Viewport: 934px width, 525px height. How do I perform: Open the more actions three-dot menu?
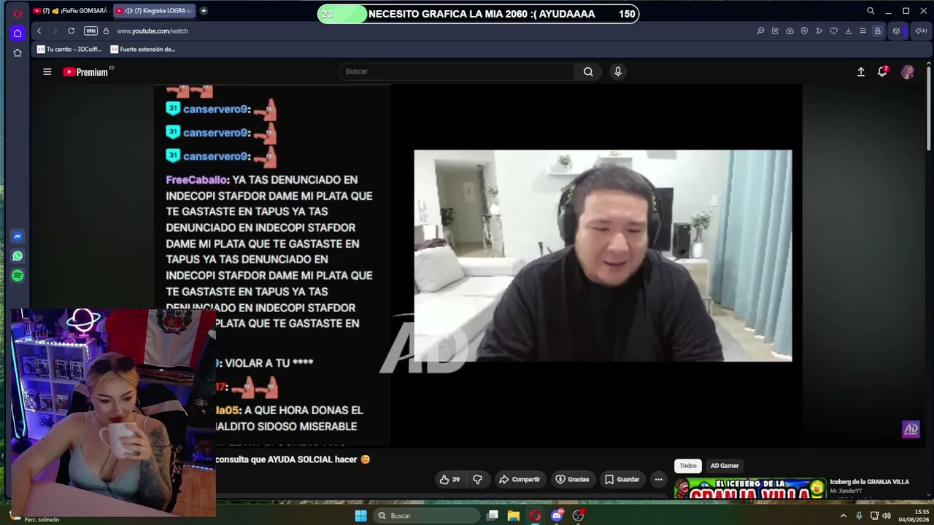coord(658,479)
